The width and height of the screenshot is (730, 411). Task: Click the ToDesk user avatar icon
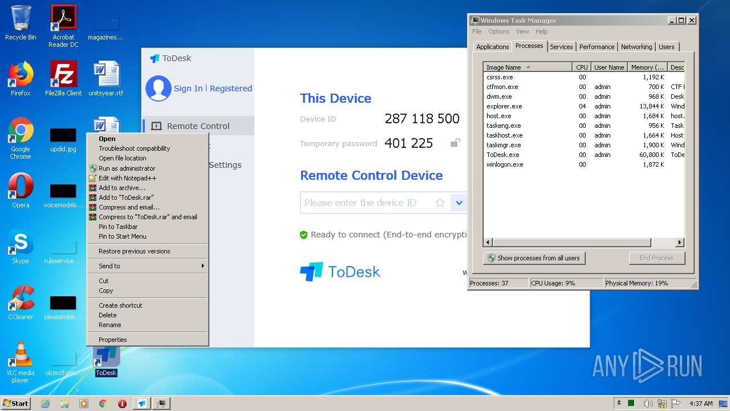159,88
